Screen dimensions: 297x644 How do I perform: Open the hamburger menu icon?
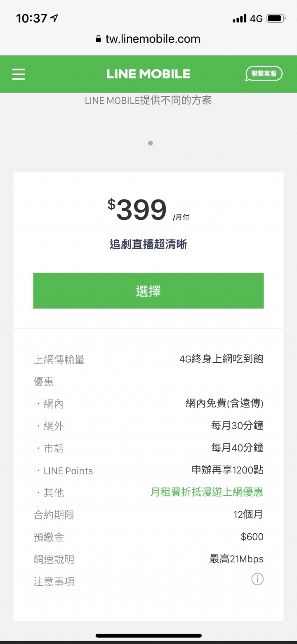coord(19,74)
